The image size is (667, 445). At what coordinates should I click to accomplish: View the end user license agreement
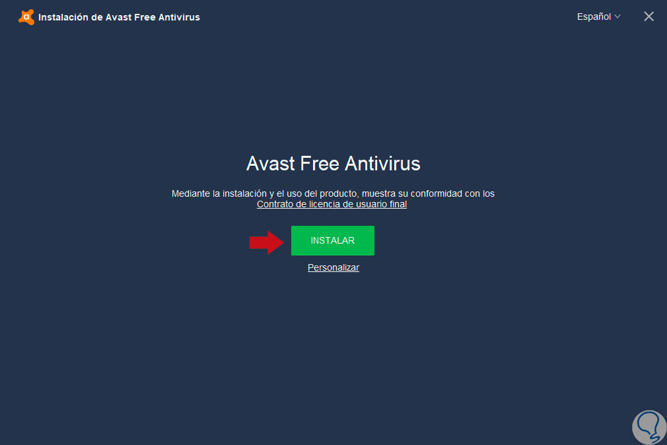(x=332, y=204)
